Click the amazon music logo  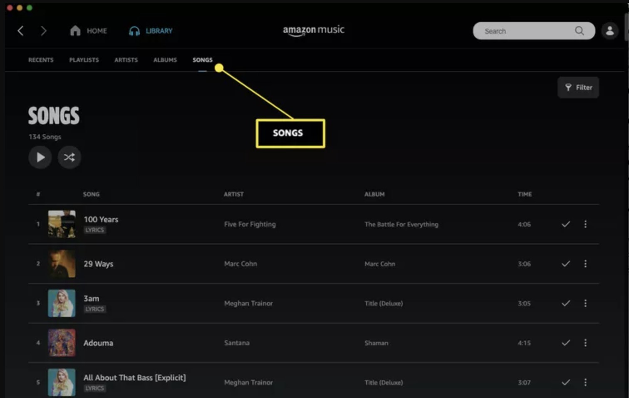314,30
